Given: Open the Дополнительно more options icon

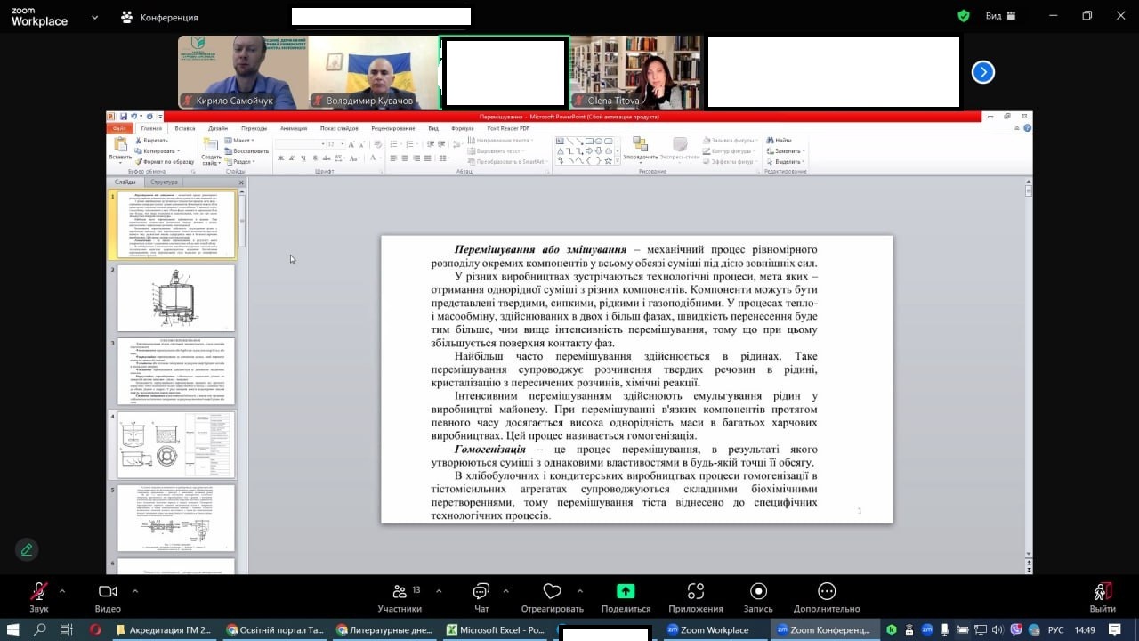Looking at the screenshot, I should [827, 592].
